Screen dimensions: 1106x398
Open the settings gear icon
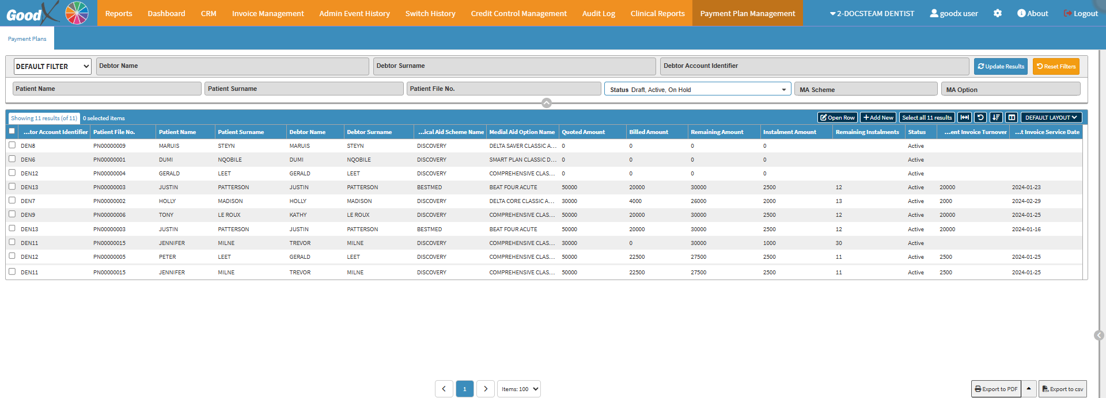point(998,13)
